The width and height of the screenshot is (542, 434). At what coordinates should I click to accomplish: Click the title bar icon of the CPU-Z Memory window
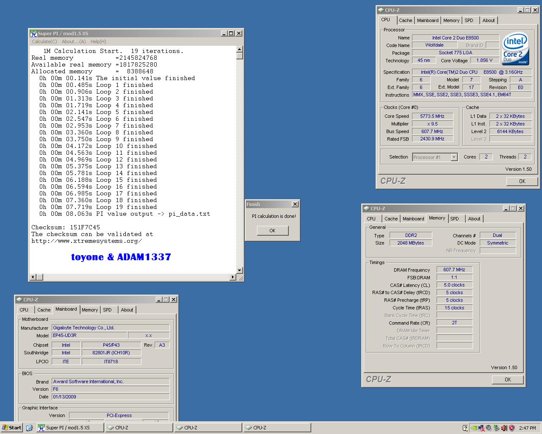(366, 208)
